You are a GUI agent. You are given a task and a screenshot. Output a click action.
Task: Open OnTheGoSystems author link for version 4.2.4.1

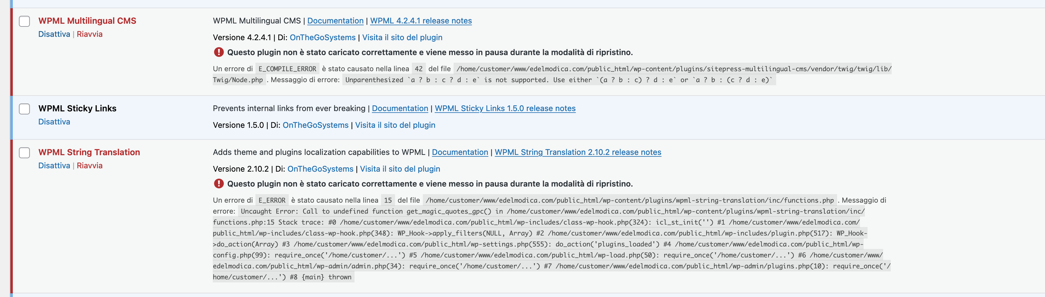pyautogui.click(x=323, y=37)
